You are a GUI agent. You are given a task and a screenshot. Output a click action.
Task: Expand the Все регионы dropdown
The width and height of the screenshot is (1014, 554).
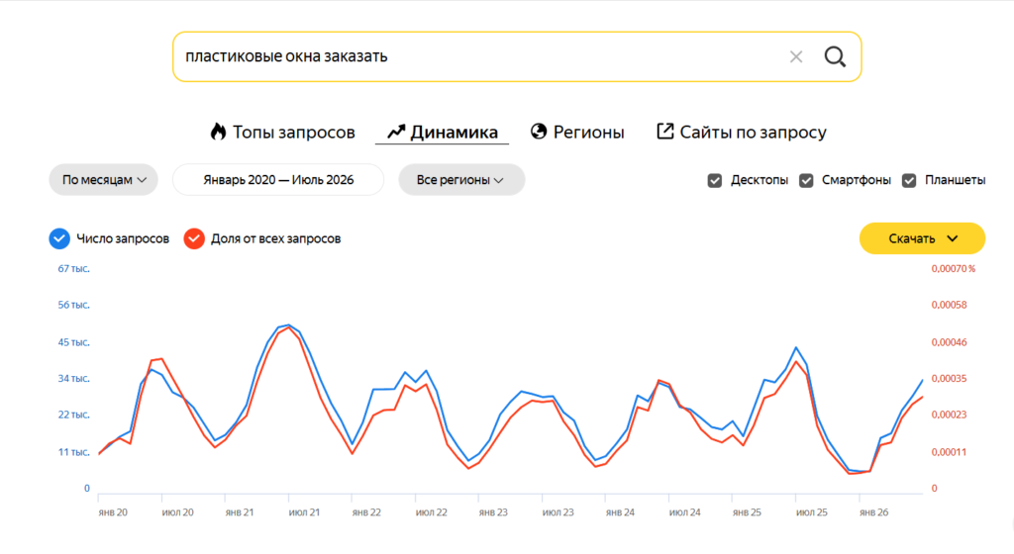point(461,179)
